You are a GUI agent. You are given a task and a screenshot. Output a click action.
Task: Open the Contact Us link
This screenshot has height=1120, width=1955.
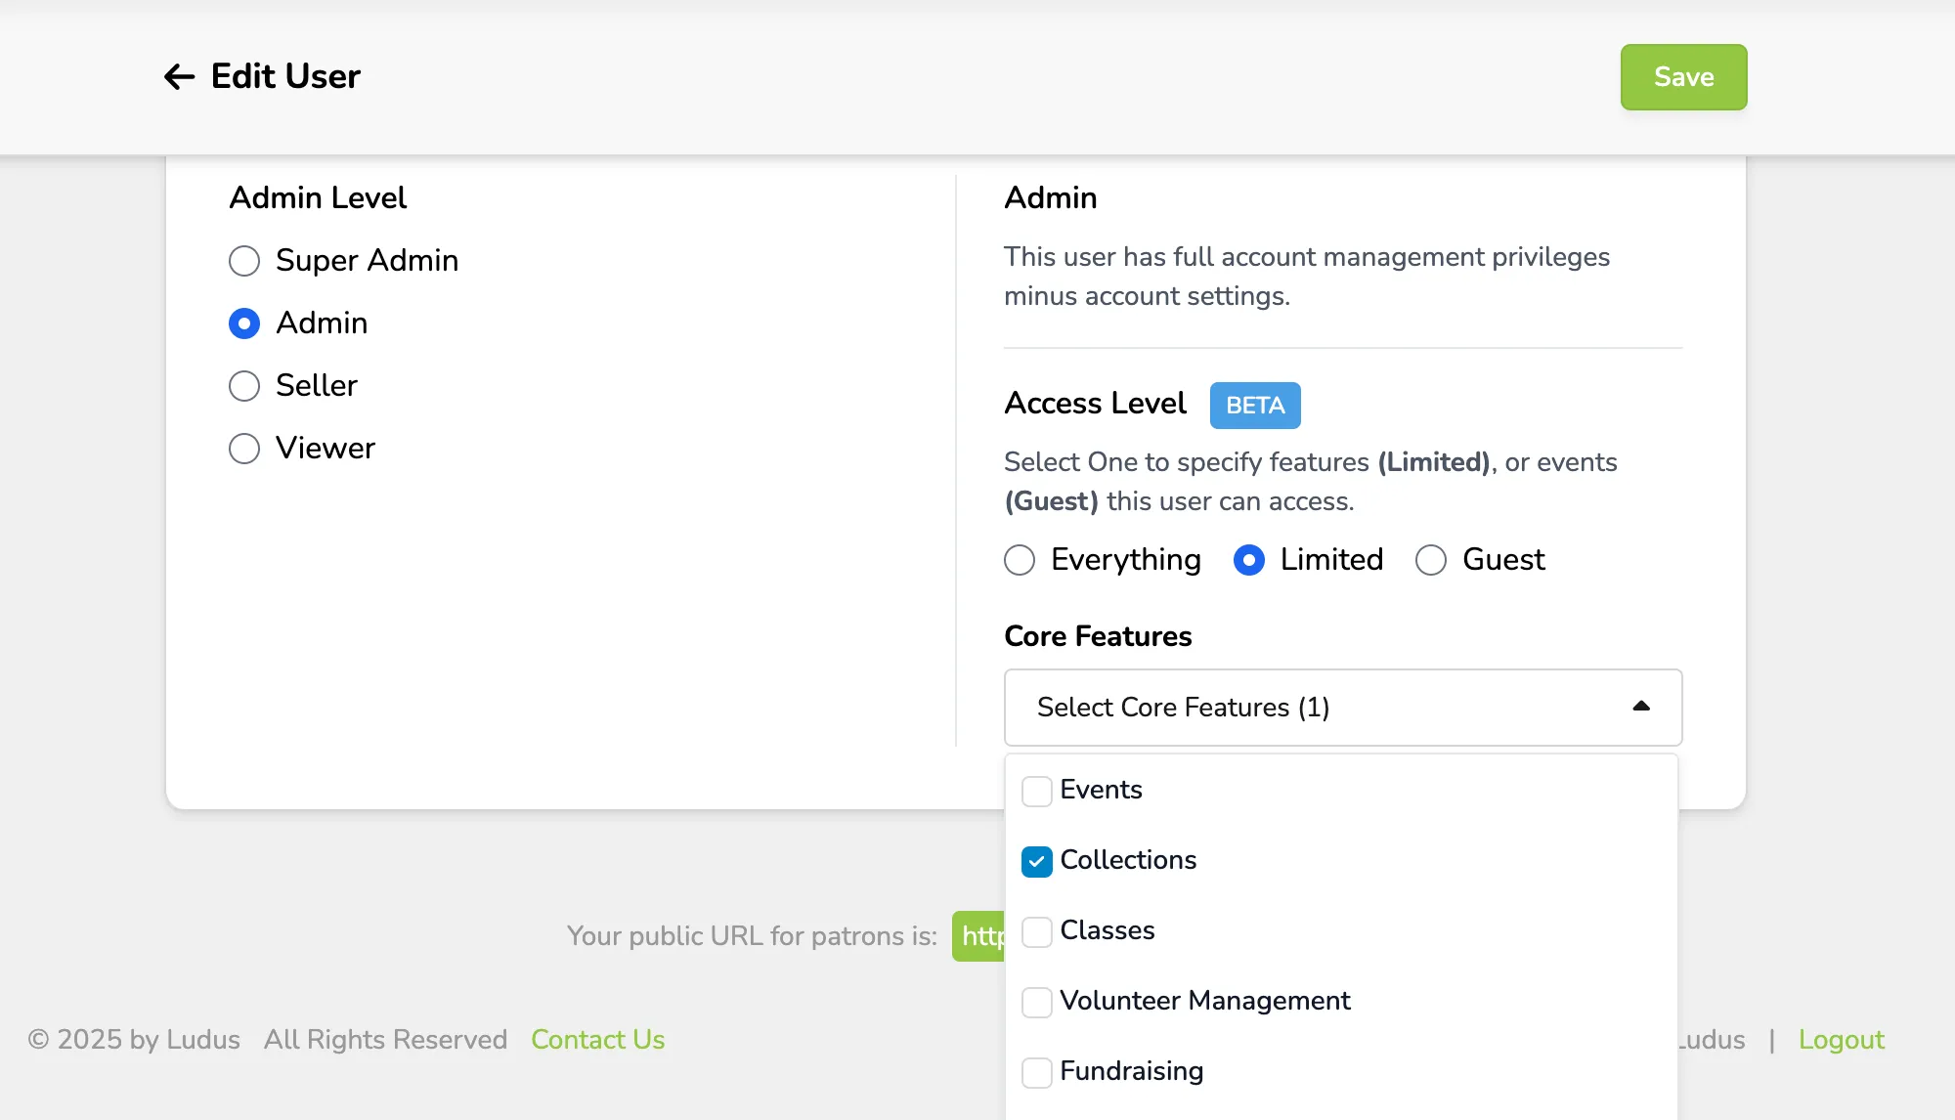(x=598, y=1039)
